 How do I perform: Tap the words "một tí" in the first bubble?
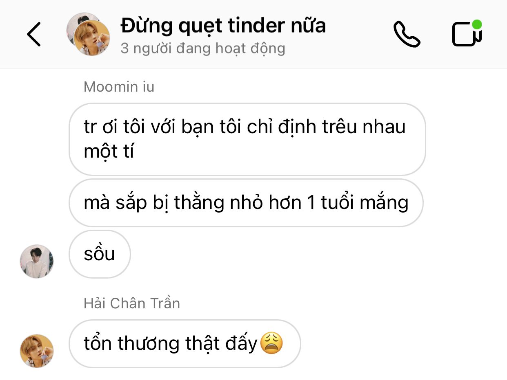click(109, 152)
